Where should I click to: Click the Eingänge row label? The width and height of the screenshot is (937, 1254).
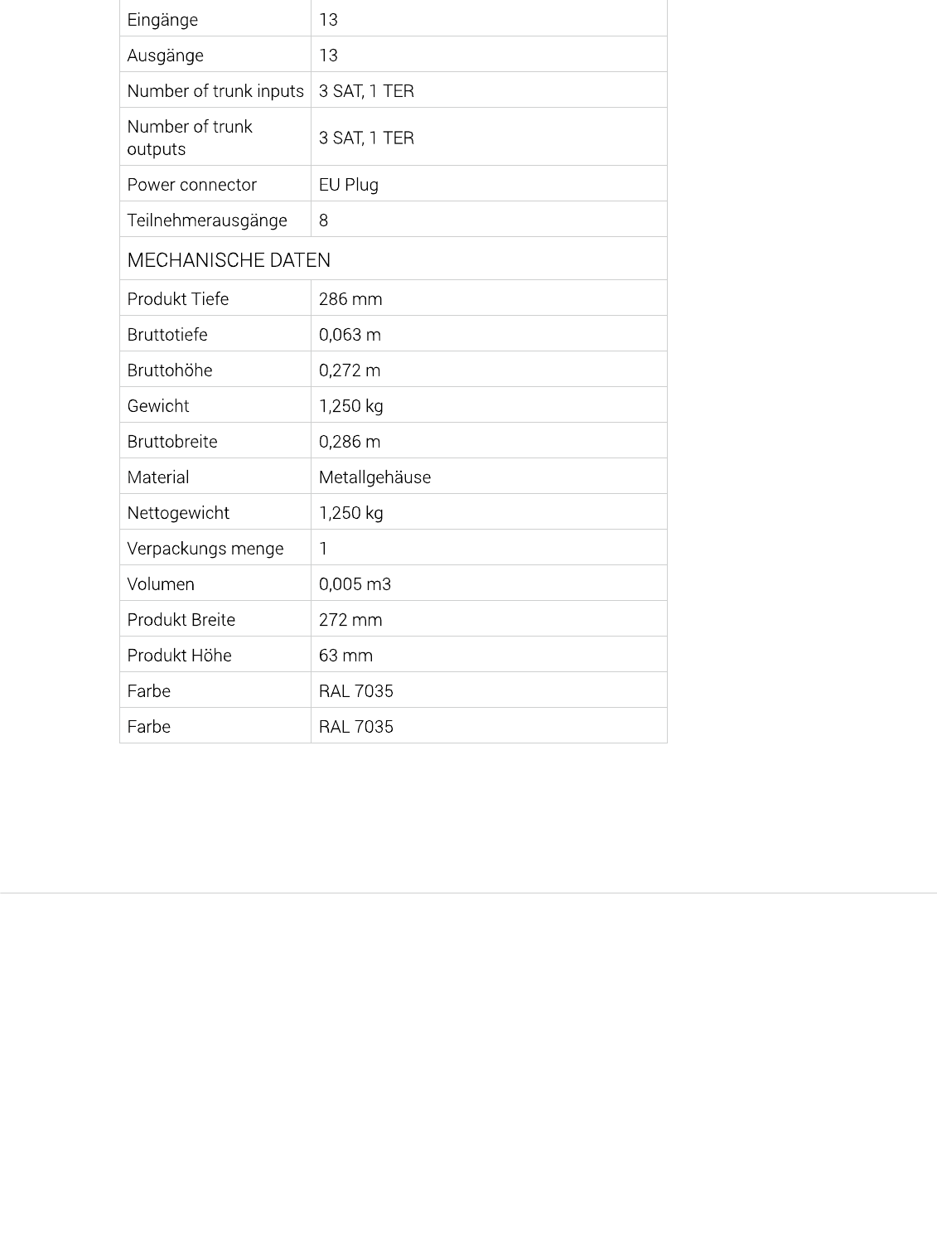tap(162, 20)
